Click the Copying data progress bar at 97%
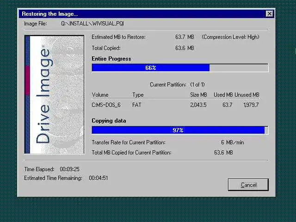This screenshot has height=222, width=296. pyautogui.click(x=180, y=130)
